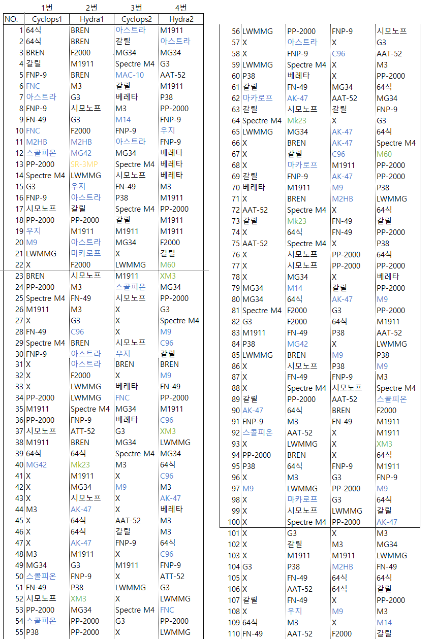This screenshot has height=640, width=435.
Task: Click the 4번 label above Hydra2
Action: [181, 7]
